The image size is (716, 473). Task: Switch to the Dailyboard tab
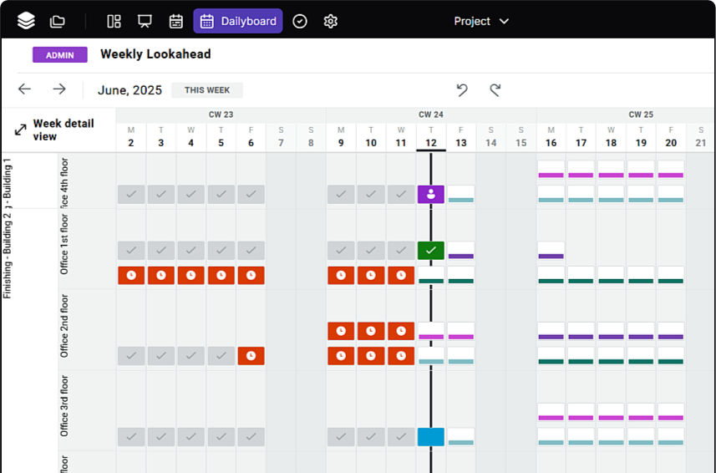(x=238, y=21)
